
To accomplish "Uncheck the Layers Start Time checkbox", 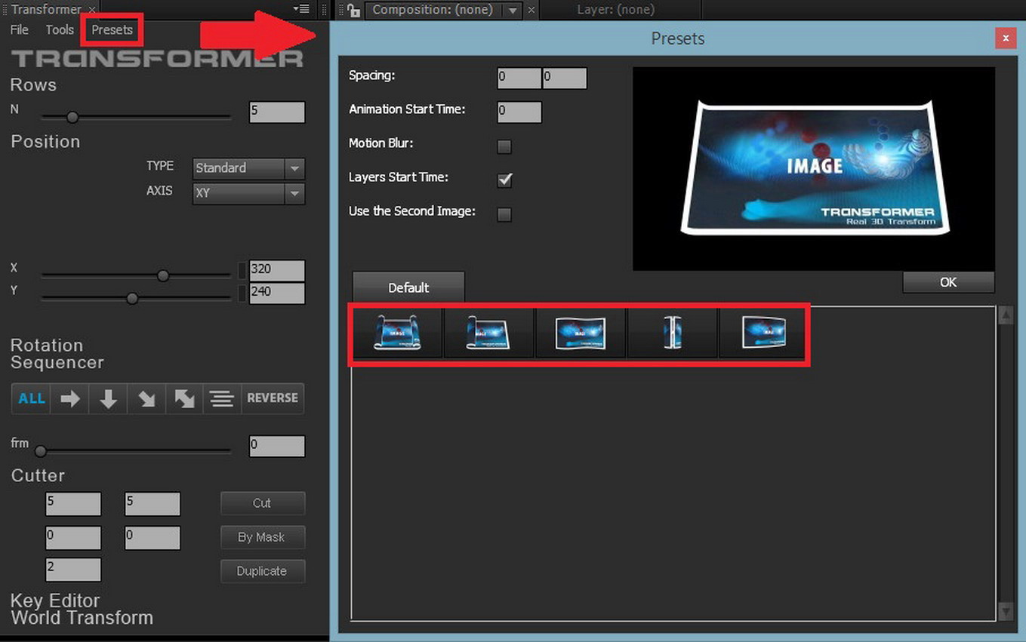I will (x=504, y=180).
